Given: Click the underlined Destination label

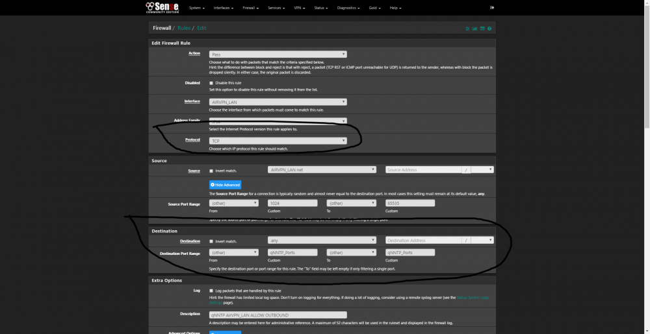Looking at the screenshot, I should (x=190, y=241).
